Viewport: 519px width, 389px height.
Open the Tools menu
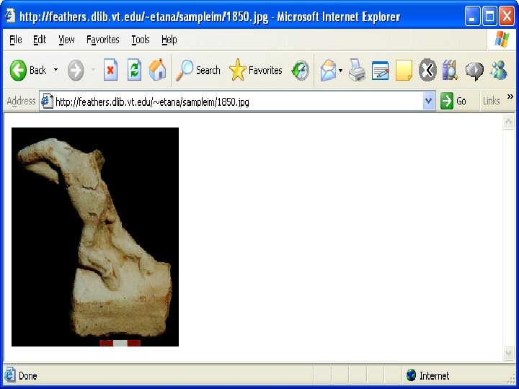pos(140,40)
